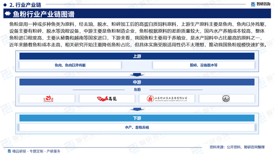Click the 2. 行业产业链 section heading

25,5
